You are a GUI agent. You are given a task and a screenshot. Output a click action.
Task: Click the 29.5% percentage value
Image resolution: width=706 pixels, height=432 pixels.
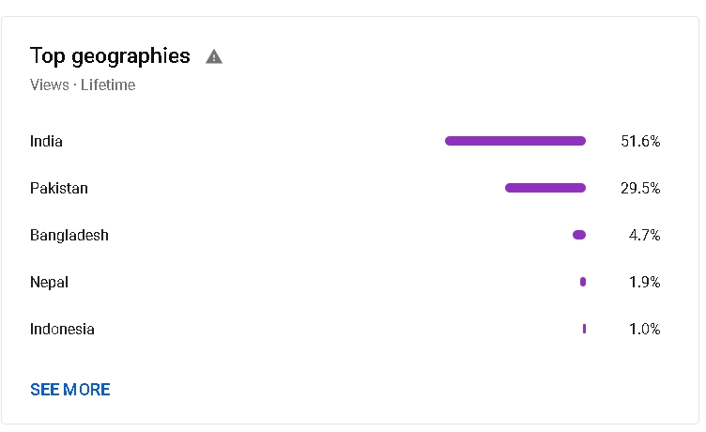pyautogui.click(x=640, y=189)
